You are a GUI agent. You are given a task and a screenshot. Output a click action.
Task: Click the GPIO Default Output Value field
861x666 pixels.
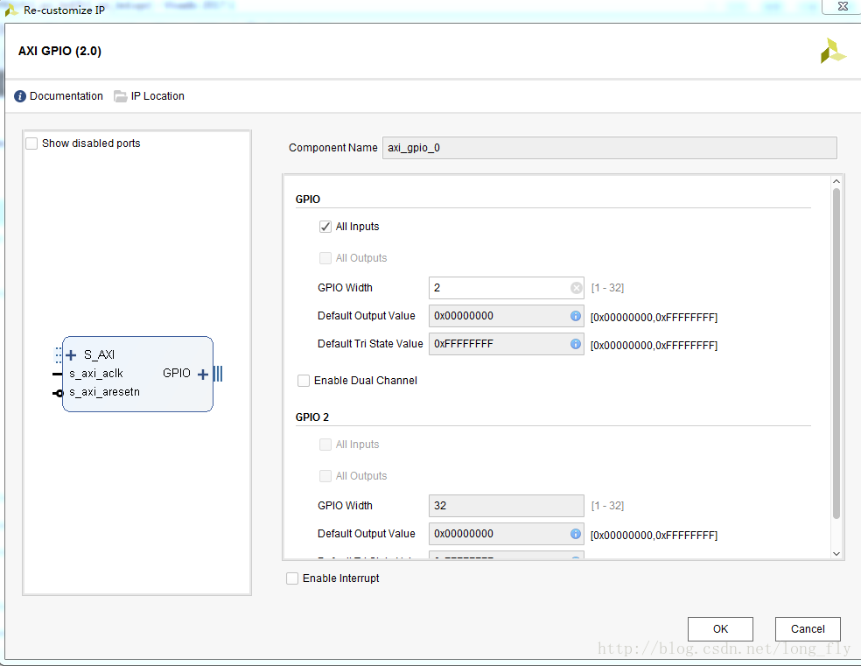coord(506,316)
